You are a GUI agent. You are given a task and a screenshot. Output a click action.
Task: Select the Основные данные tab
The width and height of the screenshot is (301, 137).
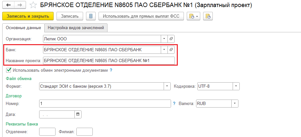point(23,28)
